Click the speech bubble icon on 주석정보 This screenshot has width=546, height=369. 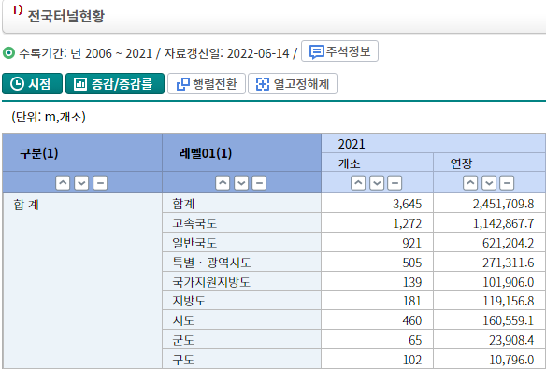click(x=317, y=52)
